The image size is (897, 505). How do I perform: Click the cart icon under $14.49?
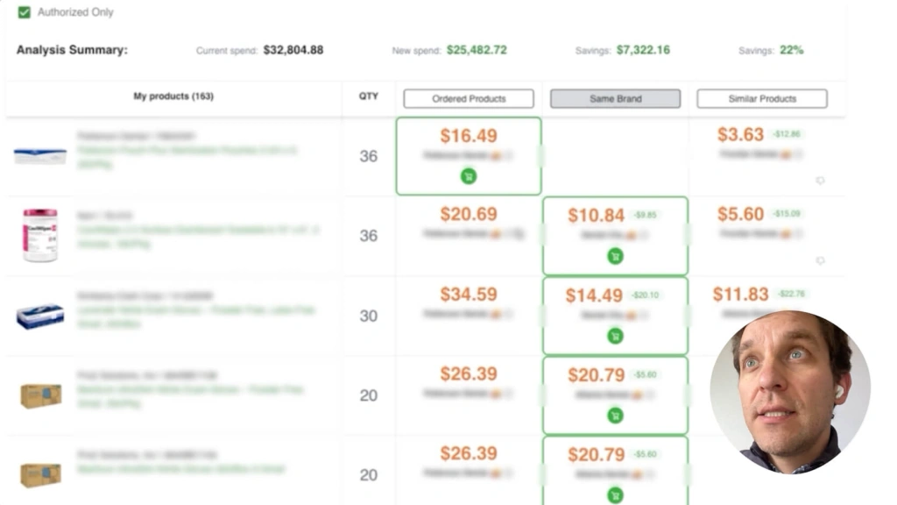615,336
